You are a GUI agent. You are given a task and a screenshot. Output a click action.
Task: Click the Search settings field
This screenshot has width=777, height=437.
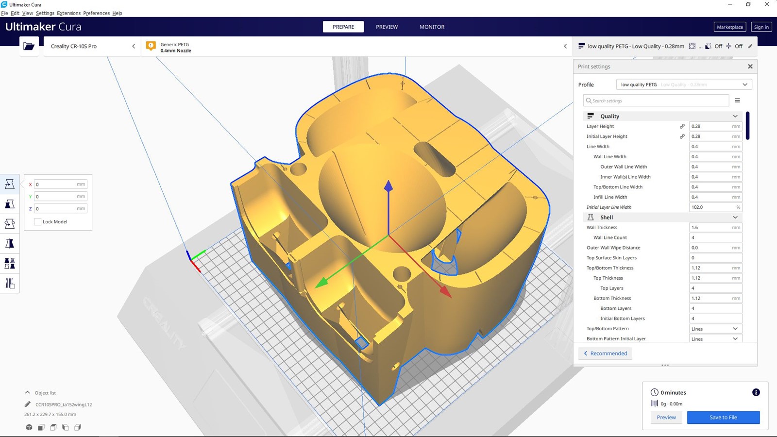pyautogui.click(x=656, y=101)
